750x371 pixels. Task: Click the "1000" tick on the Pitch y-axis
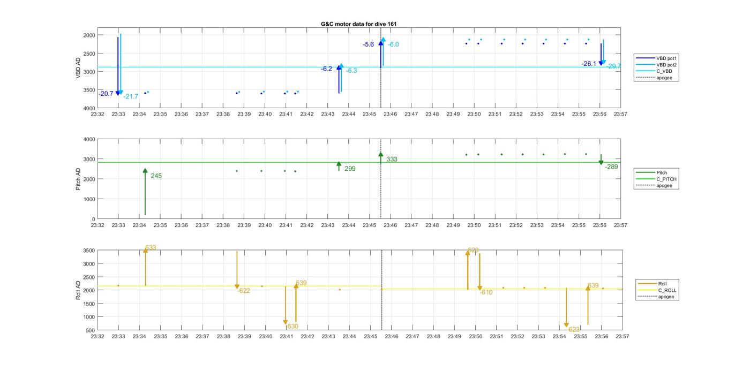tap(88, 199)
